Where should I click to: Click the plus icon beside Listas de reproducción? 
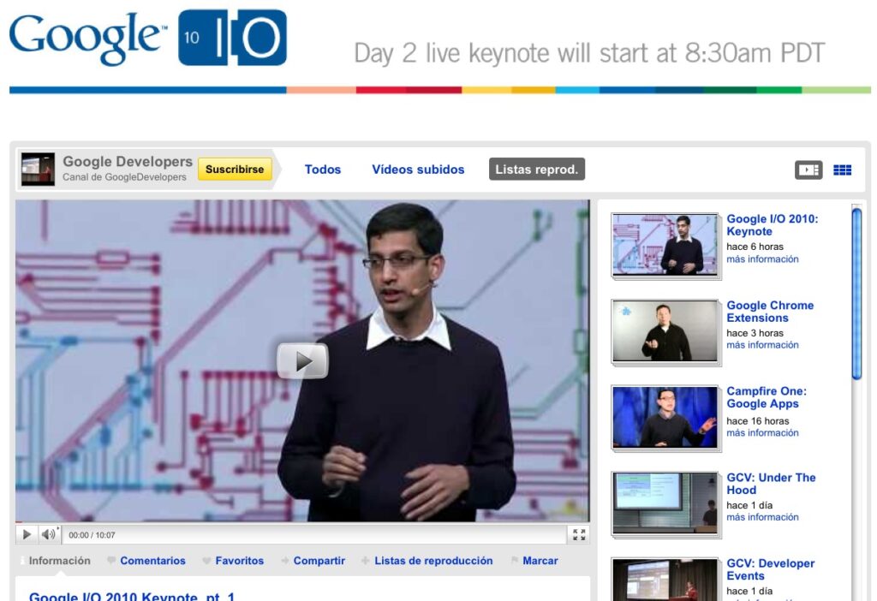point(365,561)
